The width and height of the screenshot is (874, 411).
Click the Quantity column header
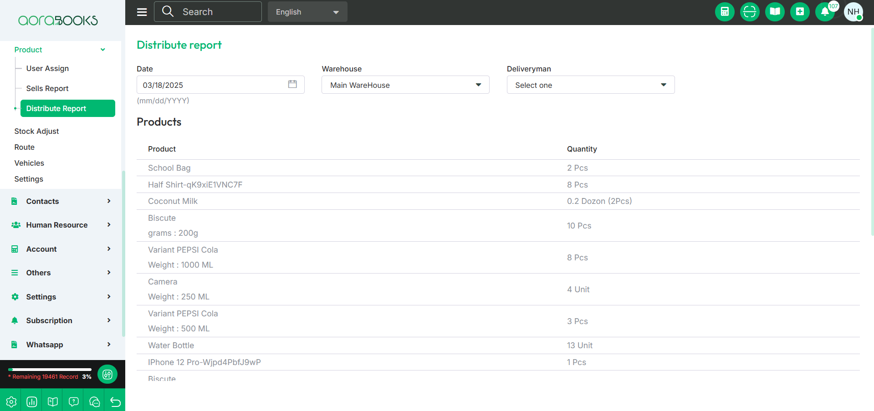(x=582, y=149)
